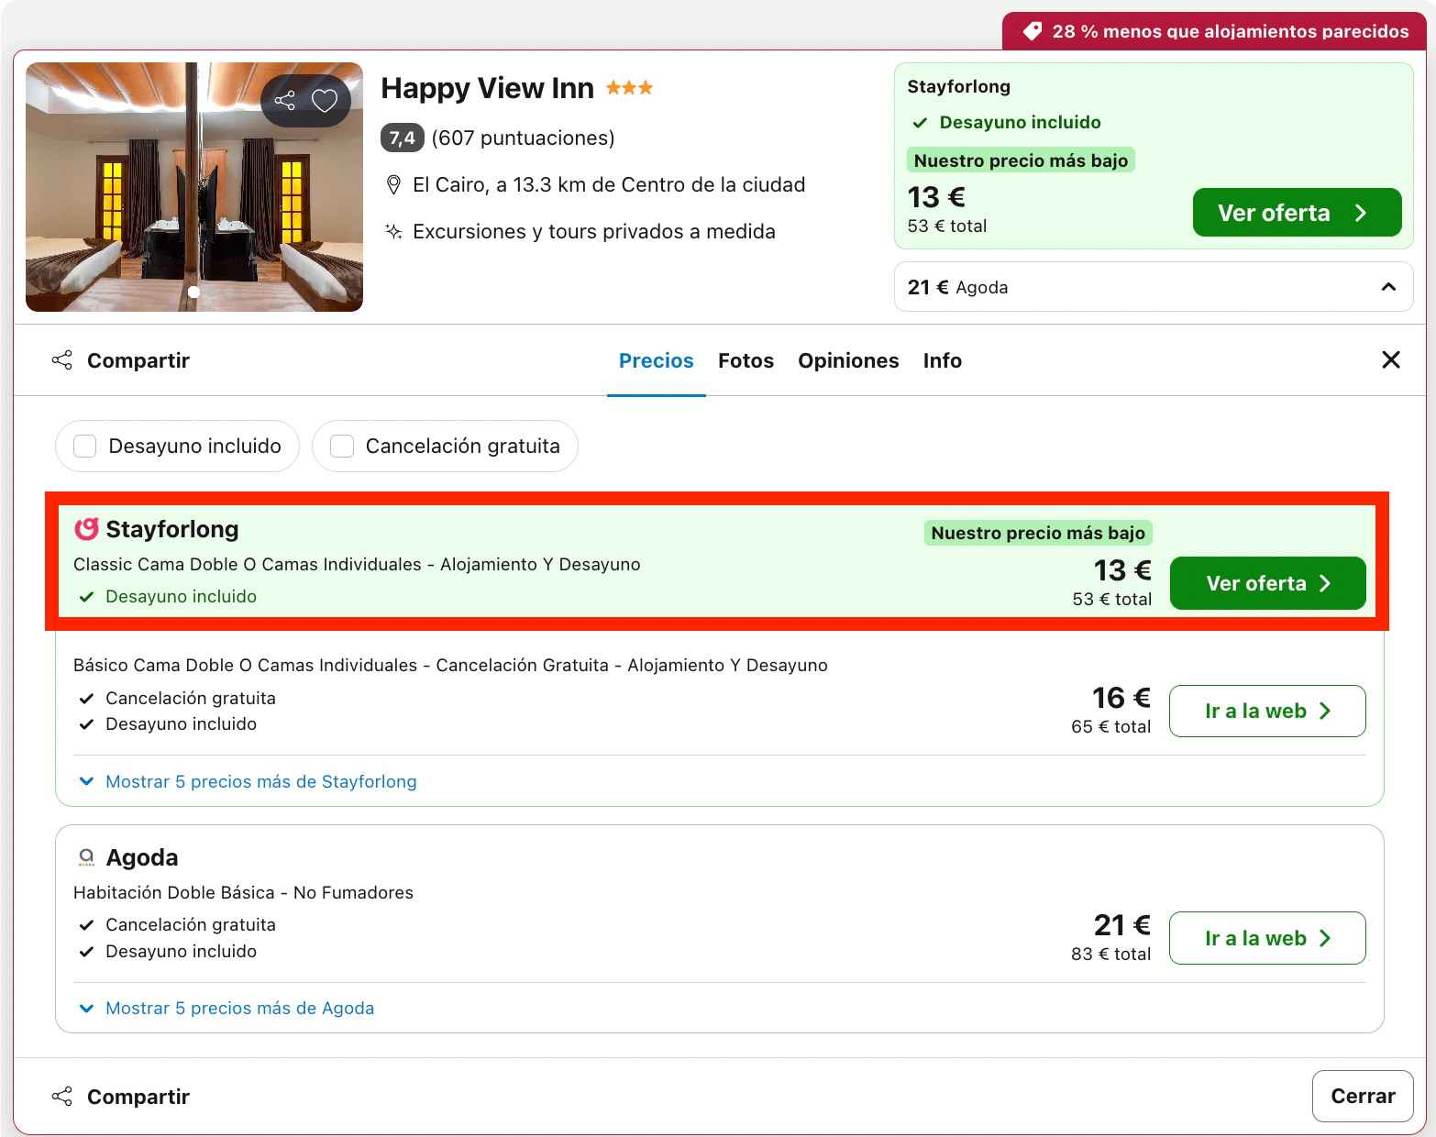Tick the Cancelación gratuita filter checkbox

click(x=342, y=447)
